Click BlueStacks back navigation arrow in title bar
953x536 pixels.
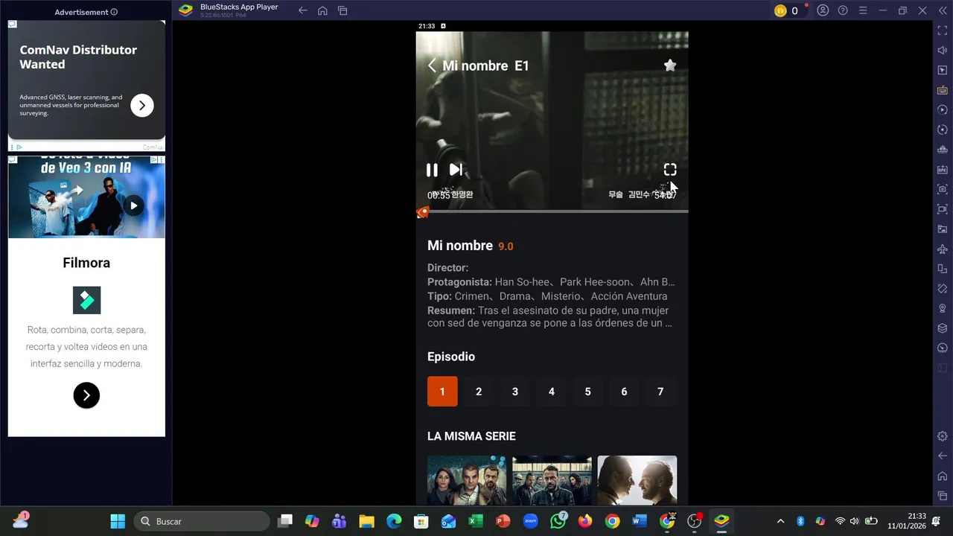(302, 10)
